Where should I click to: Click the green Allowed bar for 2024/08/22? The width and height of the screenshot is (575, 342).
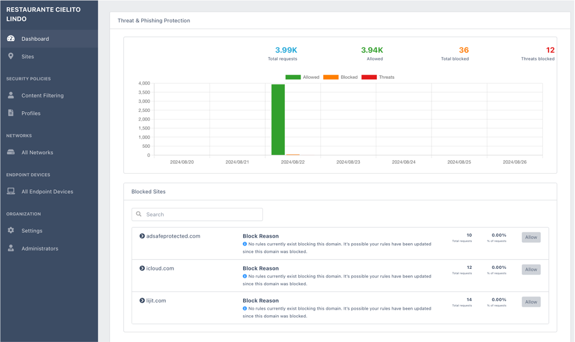(278, 119)
